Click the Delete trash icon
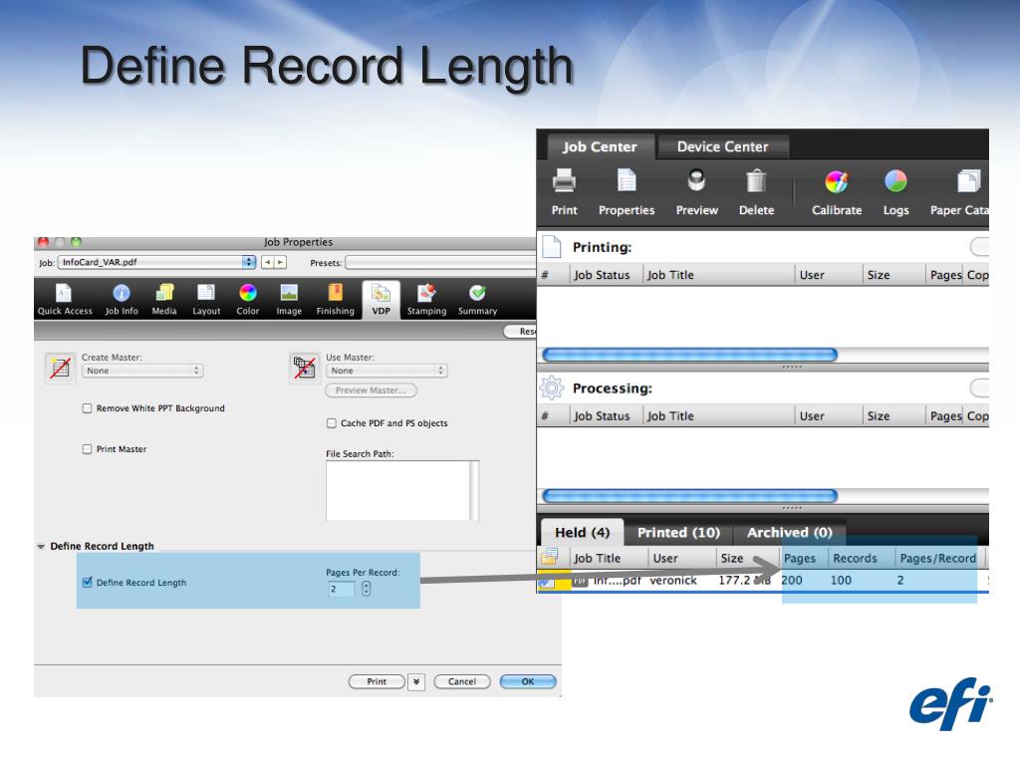 [756, 181]
